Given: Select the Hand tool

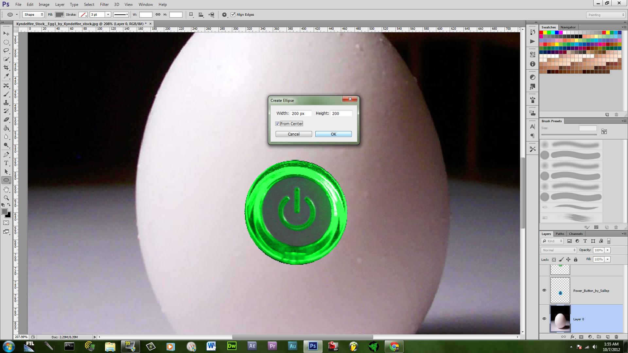Looking at the screenshot, I should pos(6,190).
